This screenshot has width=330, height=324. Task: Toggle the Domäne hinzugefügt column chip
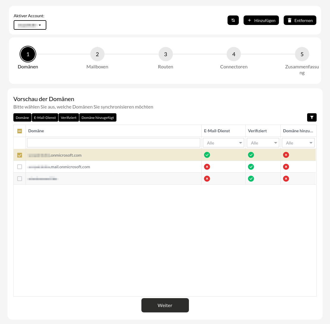[98, 117]
